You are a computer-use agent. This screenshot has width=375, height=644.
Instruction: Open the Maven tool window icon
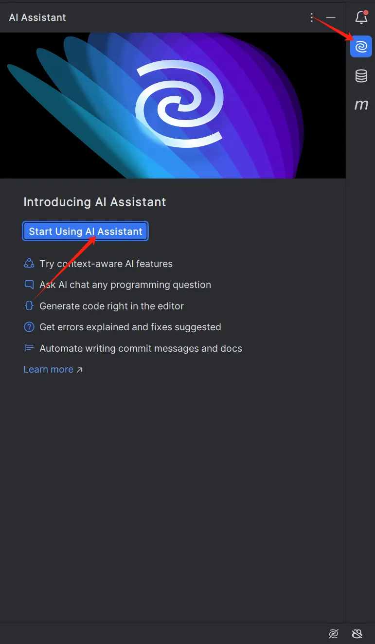[361, 105]
